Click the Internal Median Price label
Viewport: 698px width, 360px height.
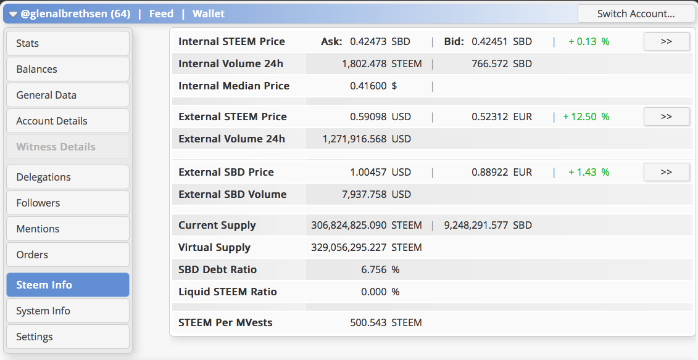(234, 86)
